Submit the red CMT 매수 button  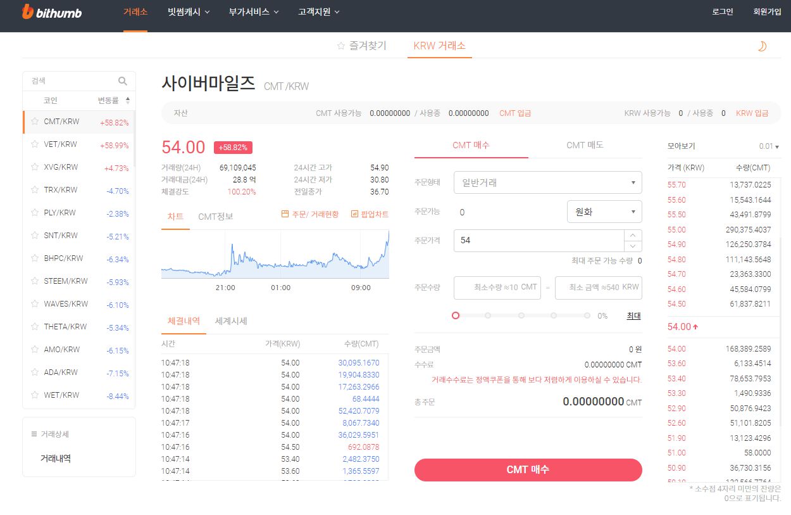528,470
